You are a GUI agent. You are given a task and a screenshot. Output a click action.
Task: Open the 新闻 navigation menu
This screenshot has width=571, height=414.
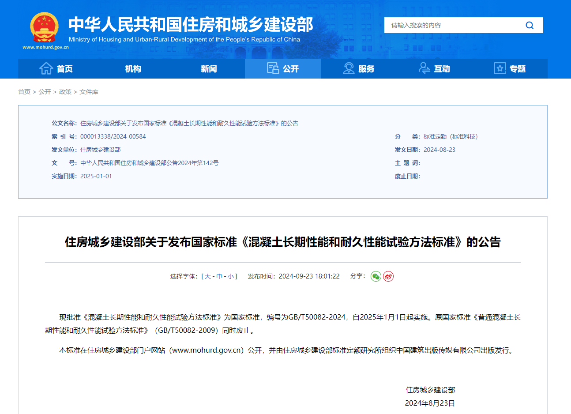[209, 69]
